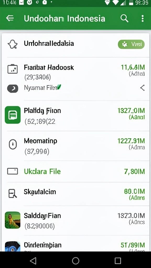The width and height of the screenshot is (151, 268).
Task: Select the Plaltdg Fiion entry title
Action: point(42,111)
